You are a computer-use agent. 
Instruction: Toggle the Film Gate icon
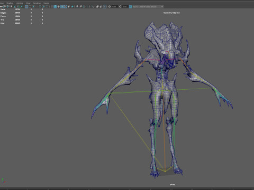tap(30, 6)
